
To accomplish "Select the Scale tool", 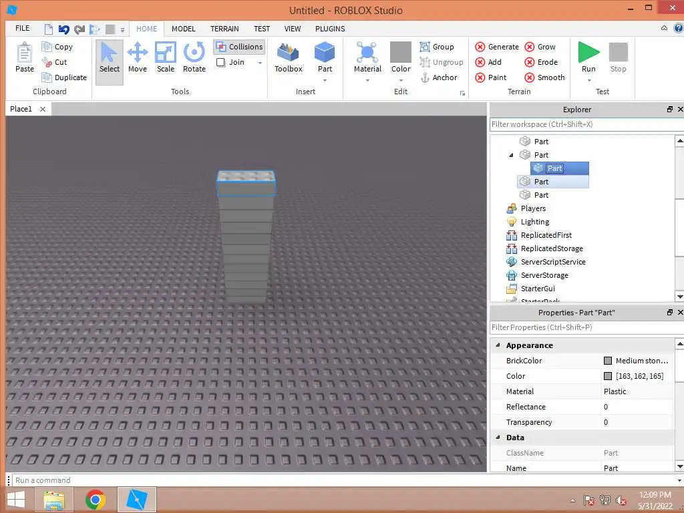I will 166,58.
